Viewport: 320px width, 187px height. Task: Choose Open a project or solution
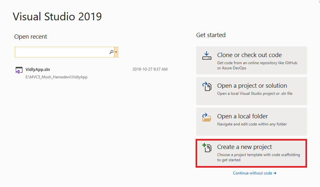(252, 86)
